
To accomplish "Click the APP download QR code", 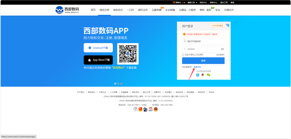I will pyautogui.click(x=128, y=54).
